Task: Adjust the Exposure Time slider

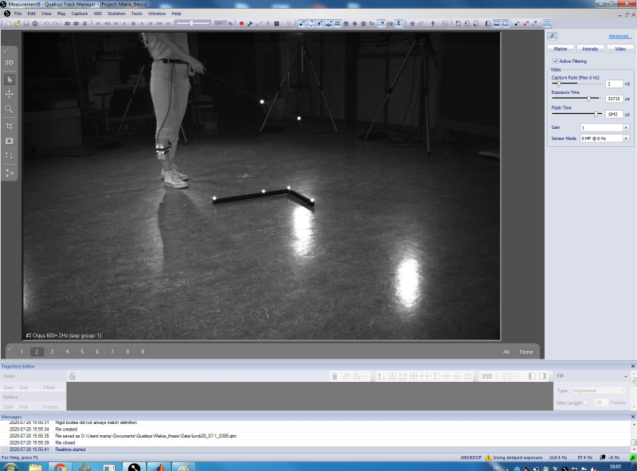Action: point(588,99)
